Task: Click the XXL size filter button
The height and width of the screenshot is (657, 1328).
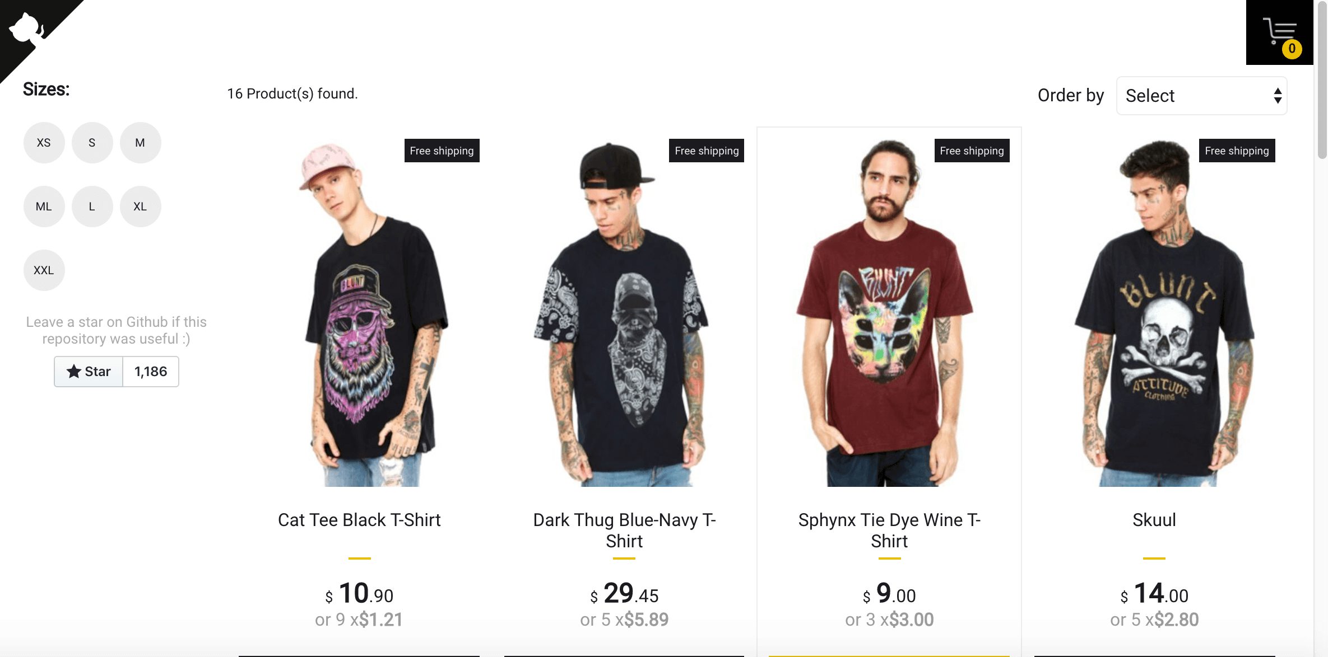Action: 43,270
